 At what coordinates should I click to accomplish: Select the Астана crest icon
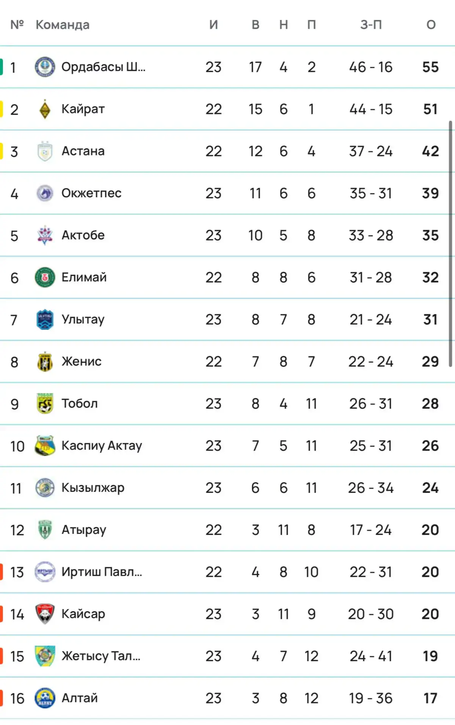tap(45, 151)
